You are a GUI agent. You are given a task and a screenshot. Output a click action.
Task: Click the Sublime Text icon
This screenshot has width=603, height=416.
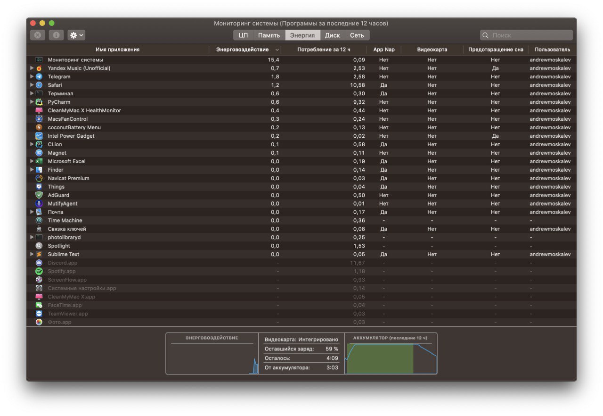point(39,254)
